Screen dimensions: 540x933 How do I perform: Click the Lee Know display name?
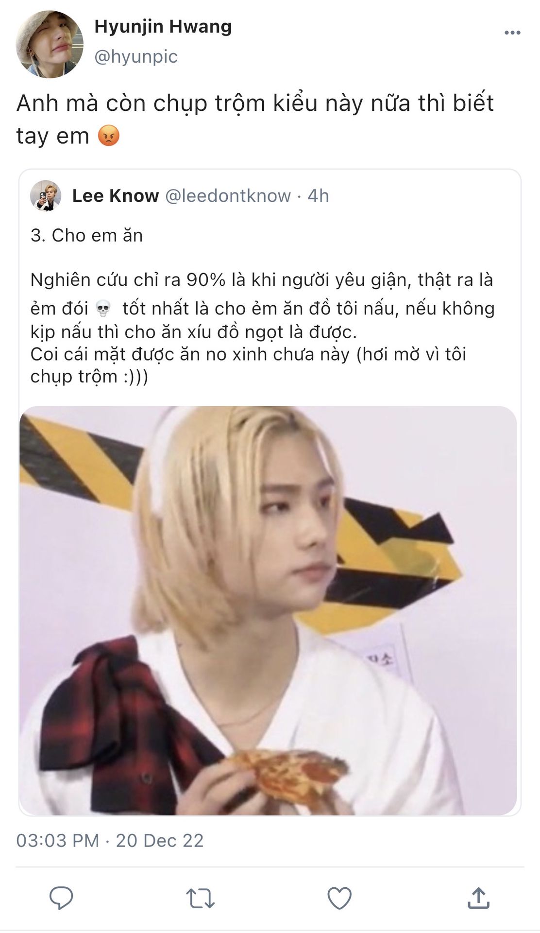pyautogui.click(x=116, y=196)
